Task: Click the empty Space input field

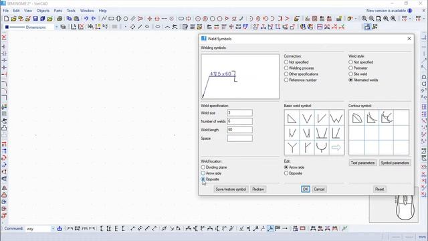Action: click(239, 139)
